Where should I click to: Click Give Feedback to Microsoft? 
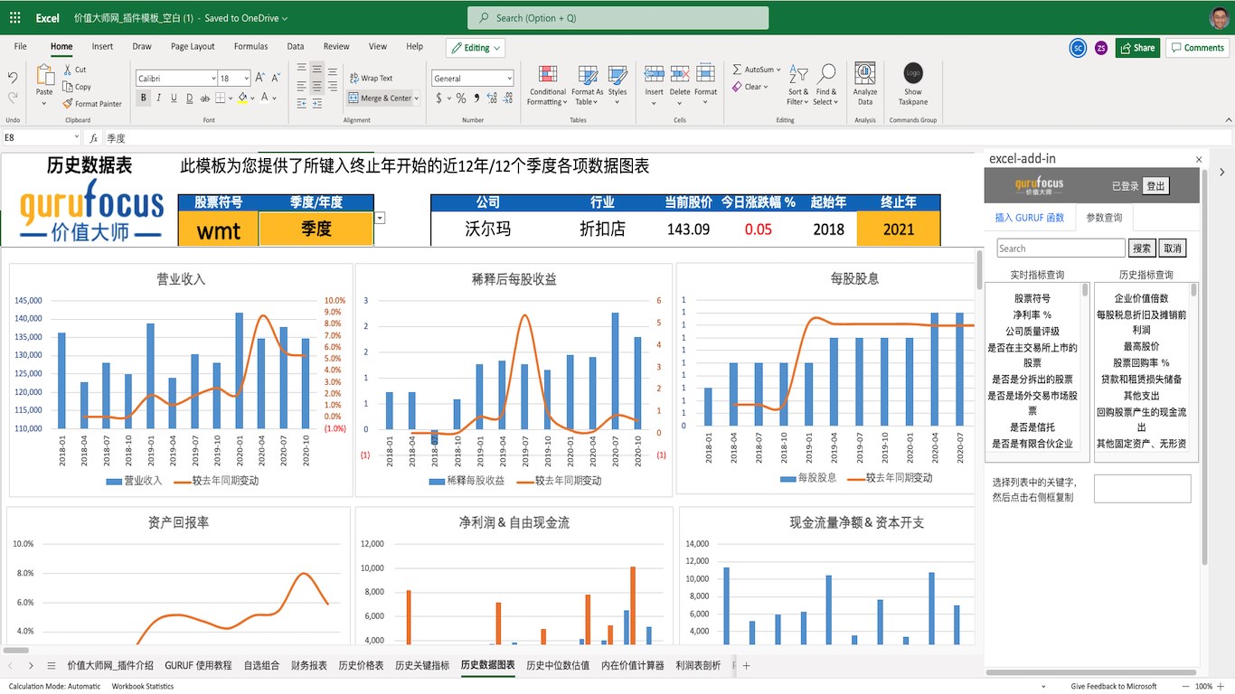point(1114,687)
